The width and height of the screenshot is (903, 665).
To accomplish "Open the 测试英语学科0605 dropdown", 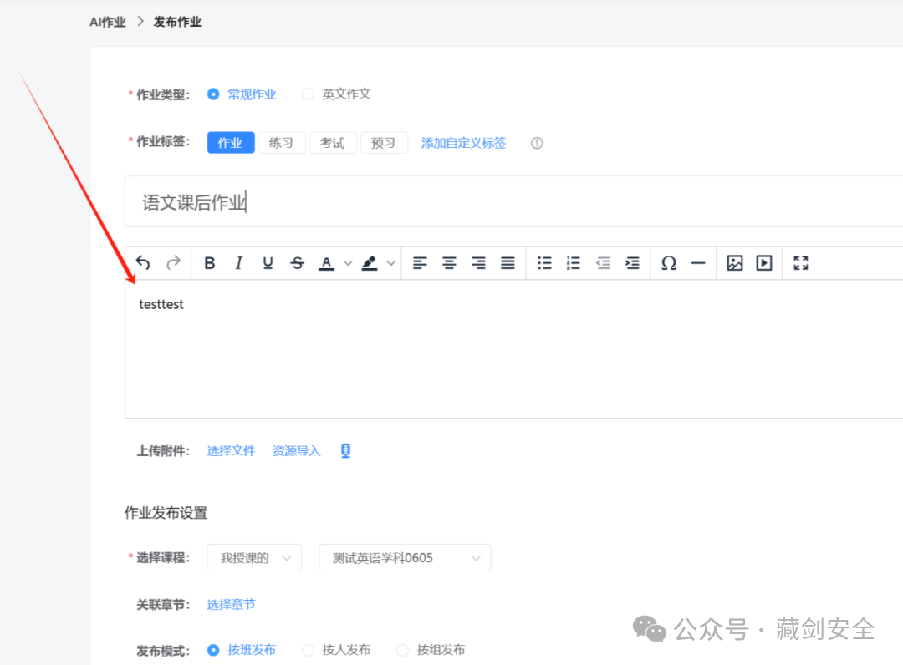I will tap(404, 557).
